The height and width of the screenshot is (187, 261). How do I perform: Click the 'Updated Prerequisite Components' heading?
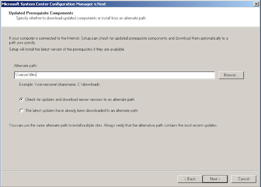click(x=41, y=13)
